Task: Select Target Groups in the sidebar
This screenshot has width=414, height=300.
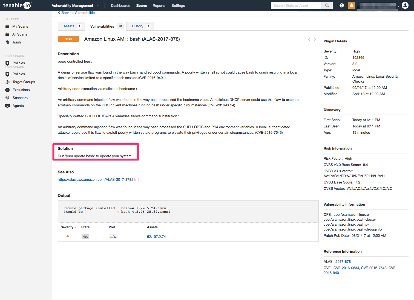Action: tap(24, 82)
